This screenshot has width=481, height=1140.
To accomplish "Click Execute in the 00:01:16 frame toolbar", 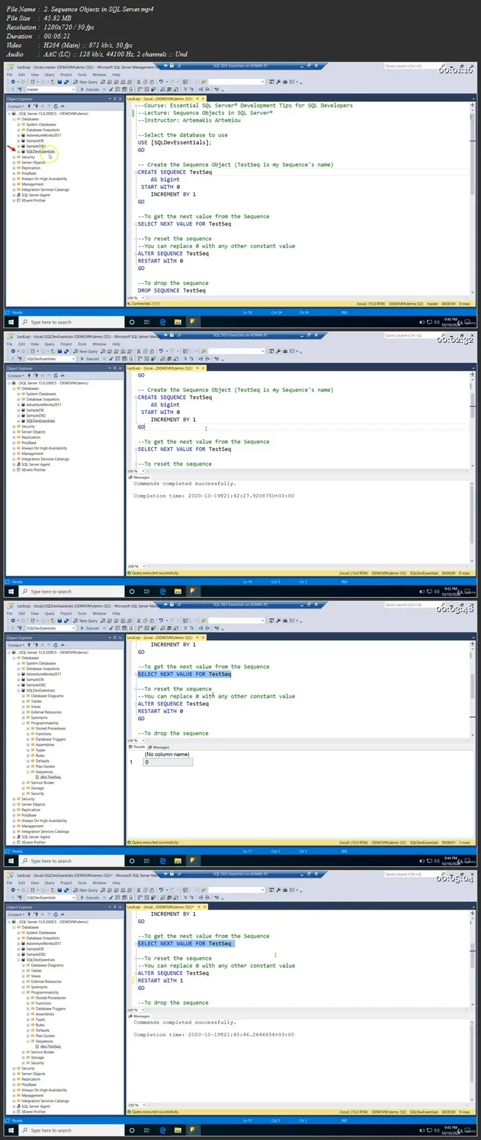I will tap(90, 89).
